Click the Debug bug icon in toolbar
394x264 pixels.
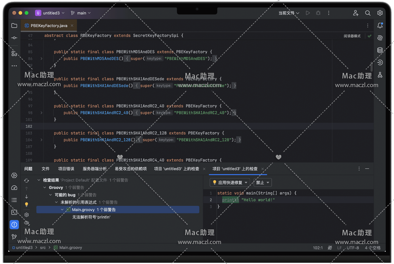coord(318,13)
